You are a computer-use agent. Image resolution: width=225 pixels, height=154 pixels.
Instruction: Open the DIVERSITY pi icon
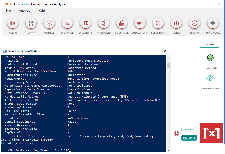pyautogui.click(x=85, y=23)
